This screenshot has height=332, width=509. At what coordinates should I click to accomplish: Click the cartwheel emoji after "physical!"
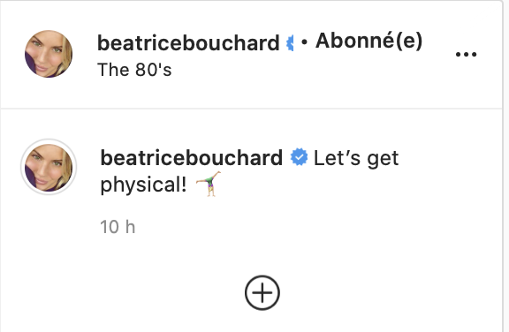click(209, 184)
